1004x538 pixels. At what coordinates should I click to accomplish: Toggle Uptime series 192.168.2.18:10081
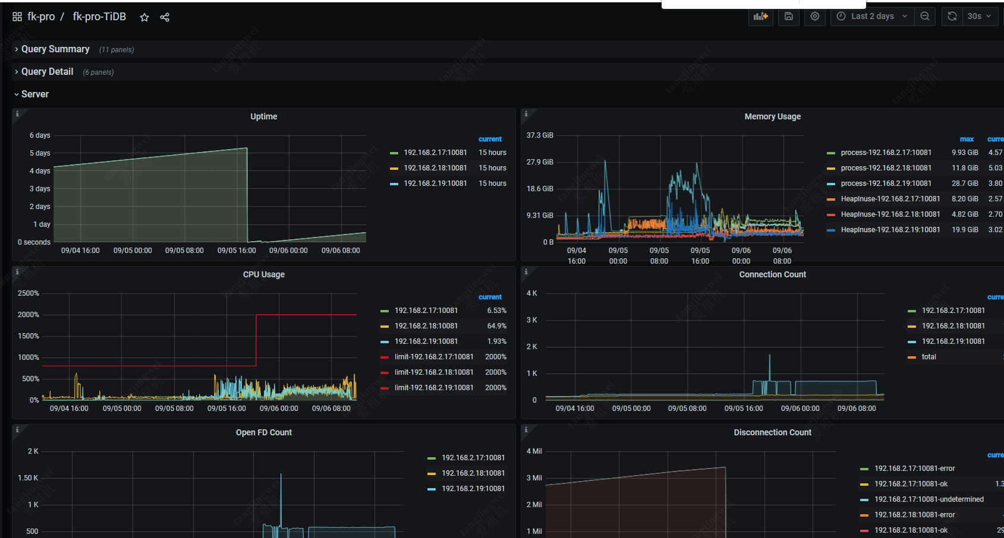pyautogui.click(x=435, y=168)
